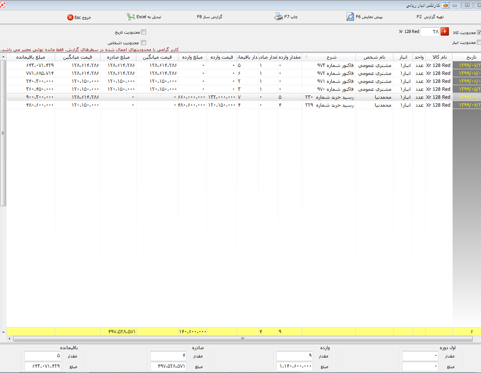Select the row فاکتور شماره ۹۷۲
481x373 pixels.
[x=244, y=73]
